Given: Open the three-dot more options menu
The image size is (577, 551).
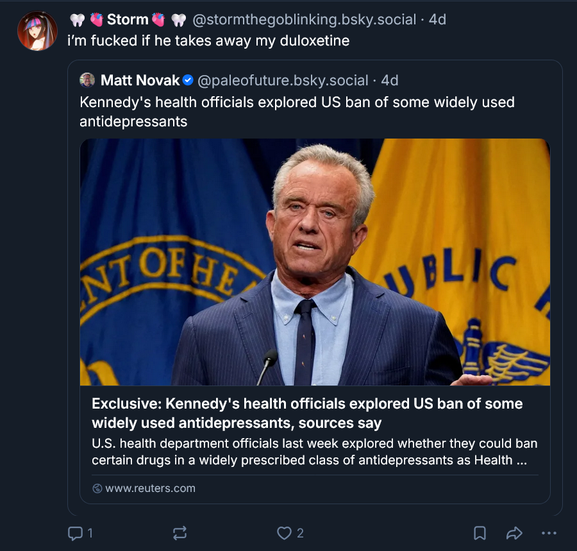Looking at the screenshot, I should pyautogui.click(x=549, y=533).
